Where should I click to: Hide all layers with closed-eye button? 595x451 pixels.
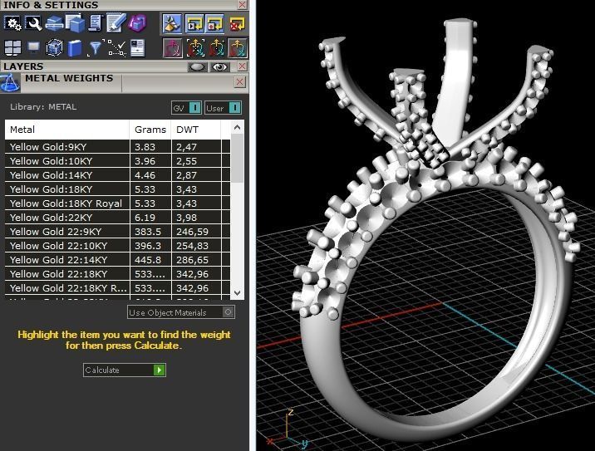point(197,67)
